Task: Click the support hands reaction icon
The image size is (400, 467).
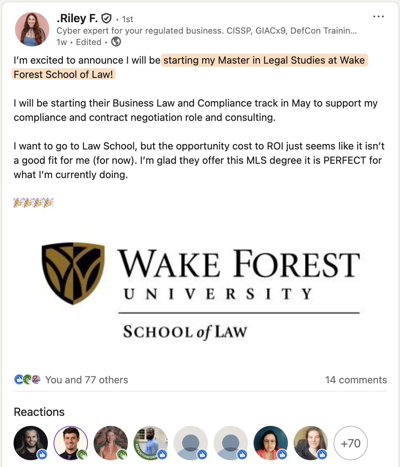Action: [35, 380]
